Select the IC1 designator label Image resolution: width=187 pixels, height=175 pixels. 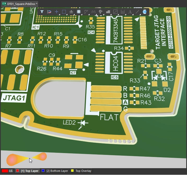pyautogui.click(x=36, y=27)
